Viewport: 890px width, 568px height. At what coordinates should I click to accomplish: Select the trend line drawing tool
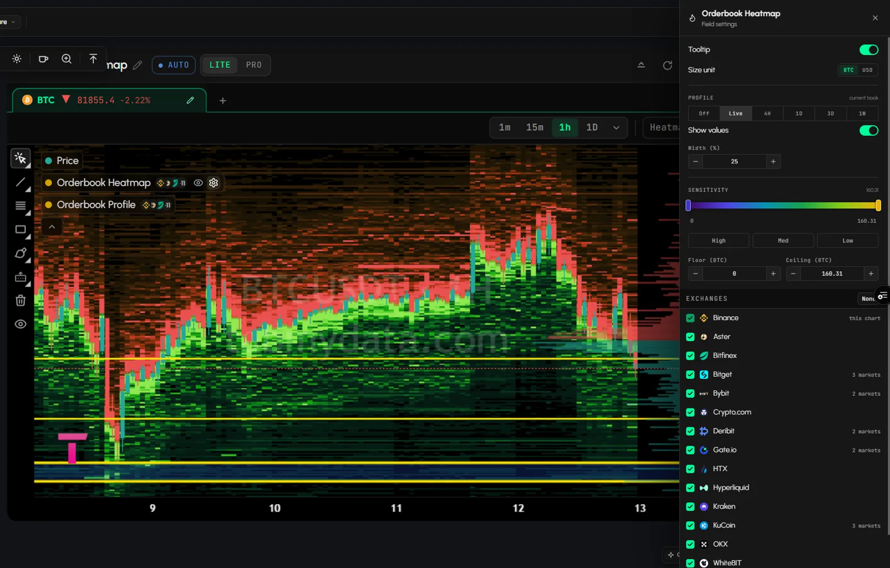21,182
